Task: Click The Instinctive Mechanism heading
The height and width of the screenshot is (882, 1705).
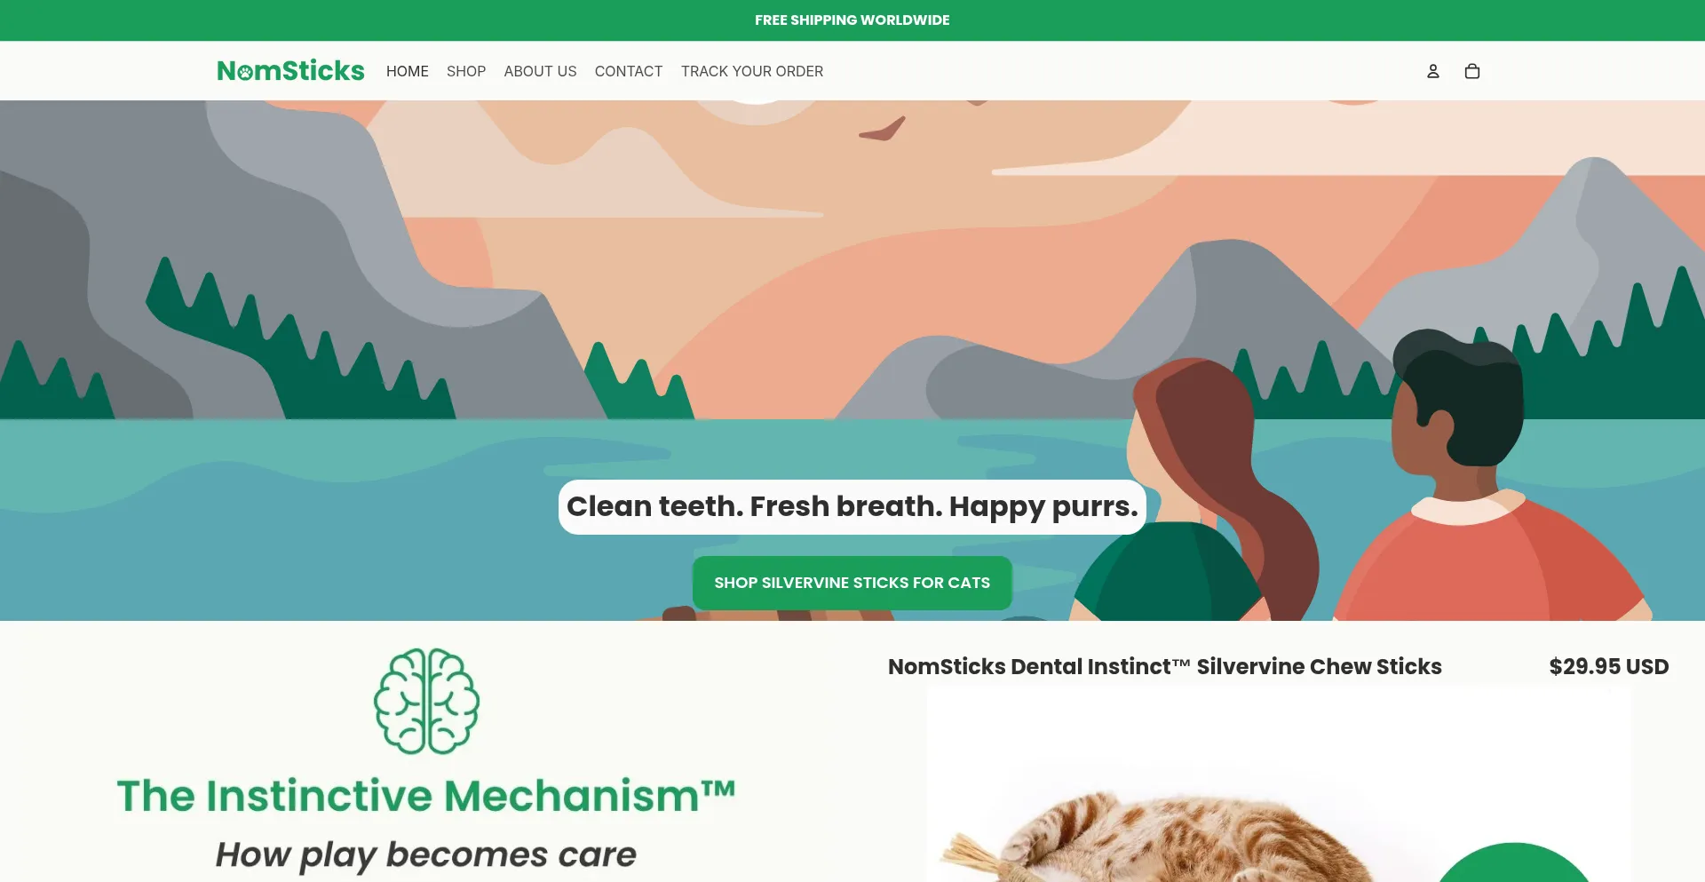Action: point(426,796)
